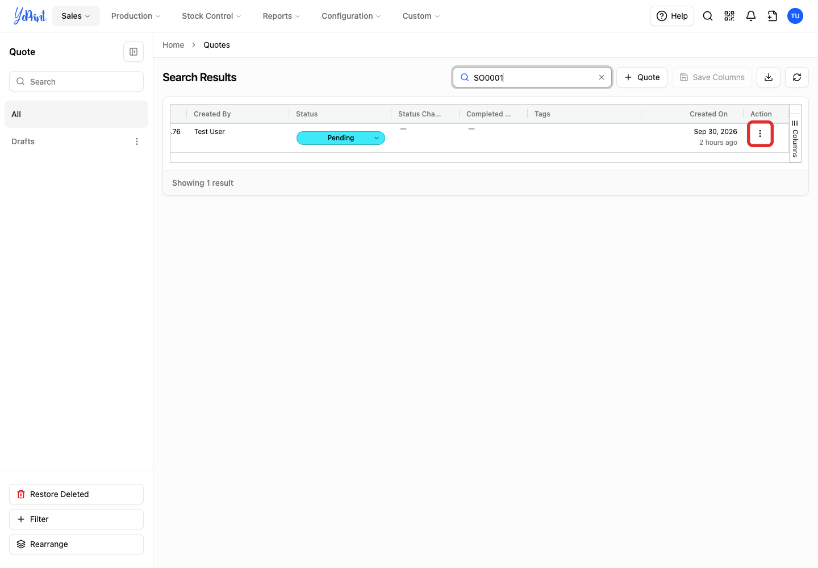Go to Home breadcrumb
The width and height of the screenshot is (818, 568).
(173, 45)
